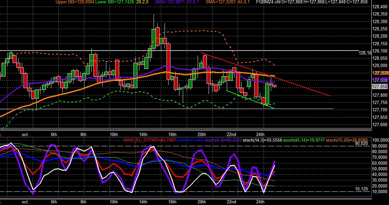The image size is (389, 205).
Task: Click the 'L=127,848' low value
Action: (335, 2)
